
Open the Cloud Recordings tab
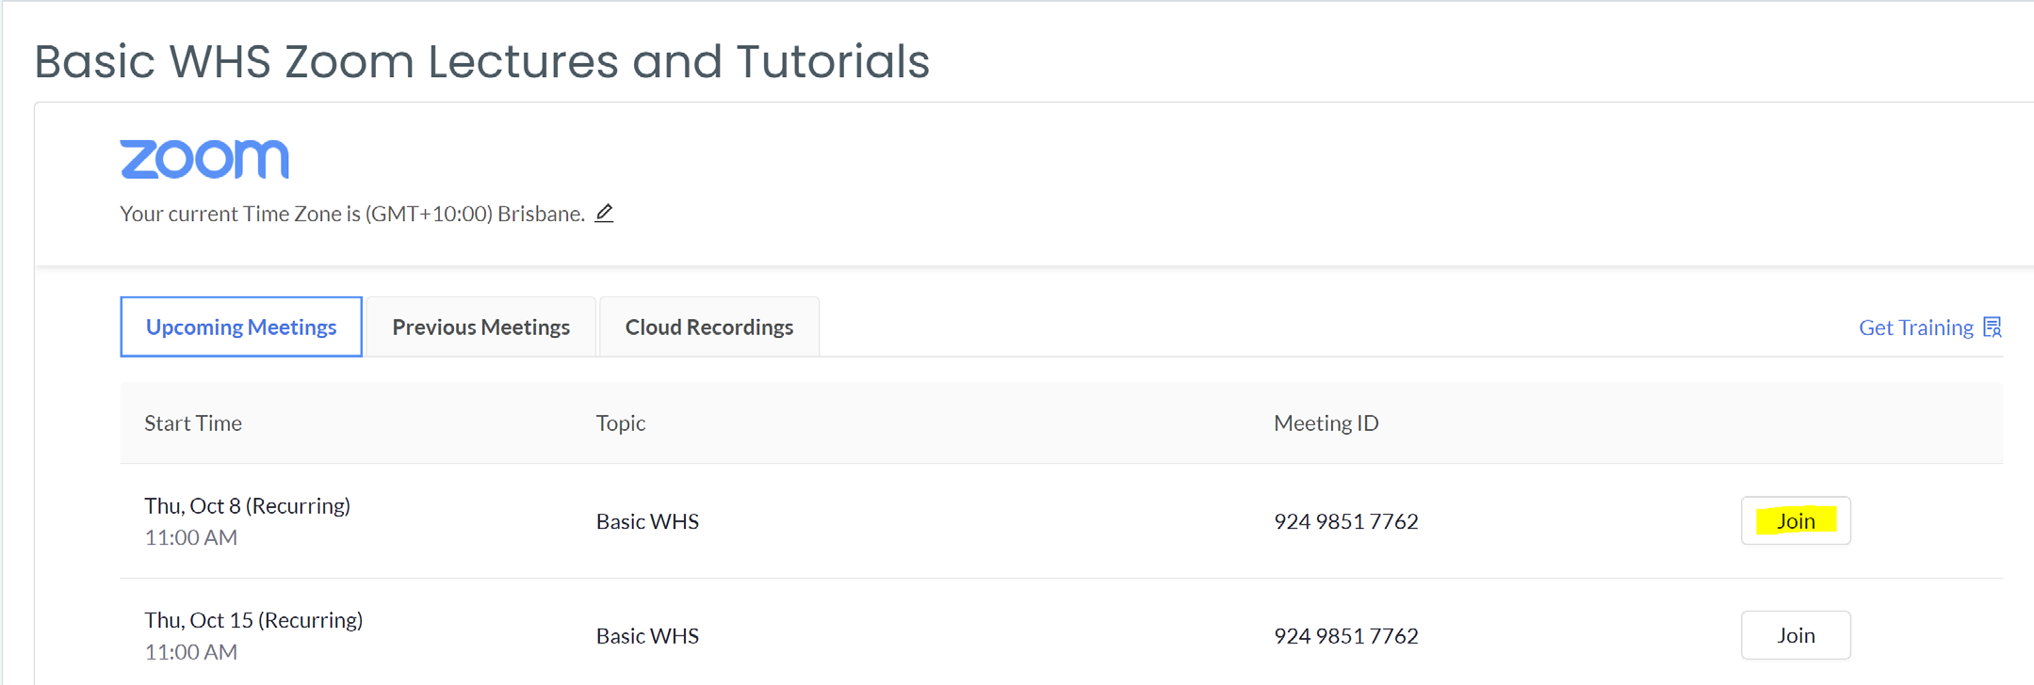(709, 327)
